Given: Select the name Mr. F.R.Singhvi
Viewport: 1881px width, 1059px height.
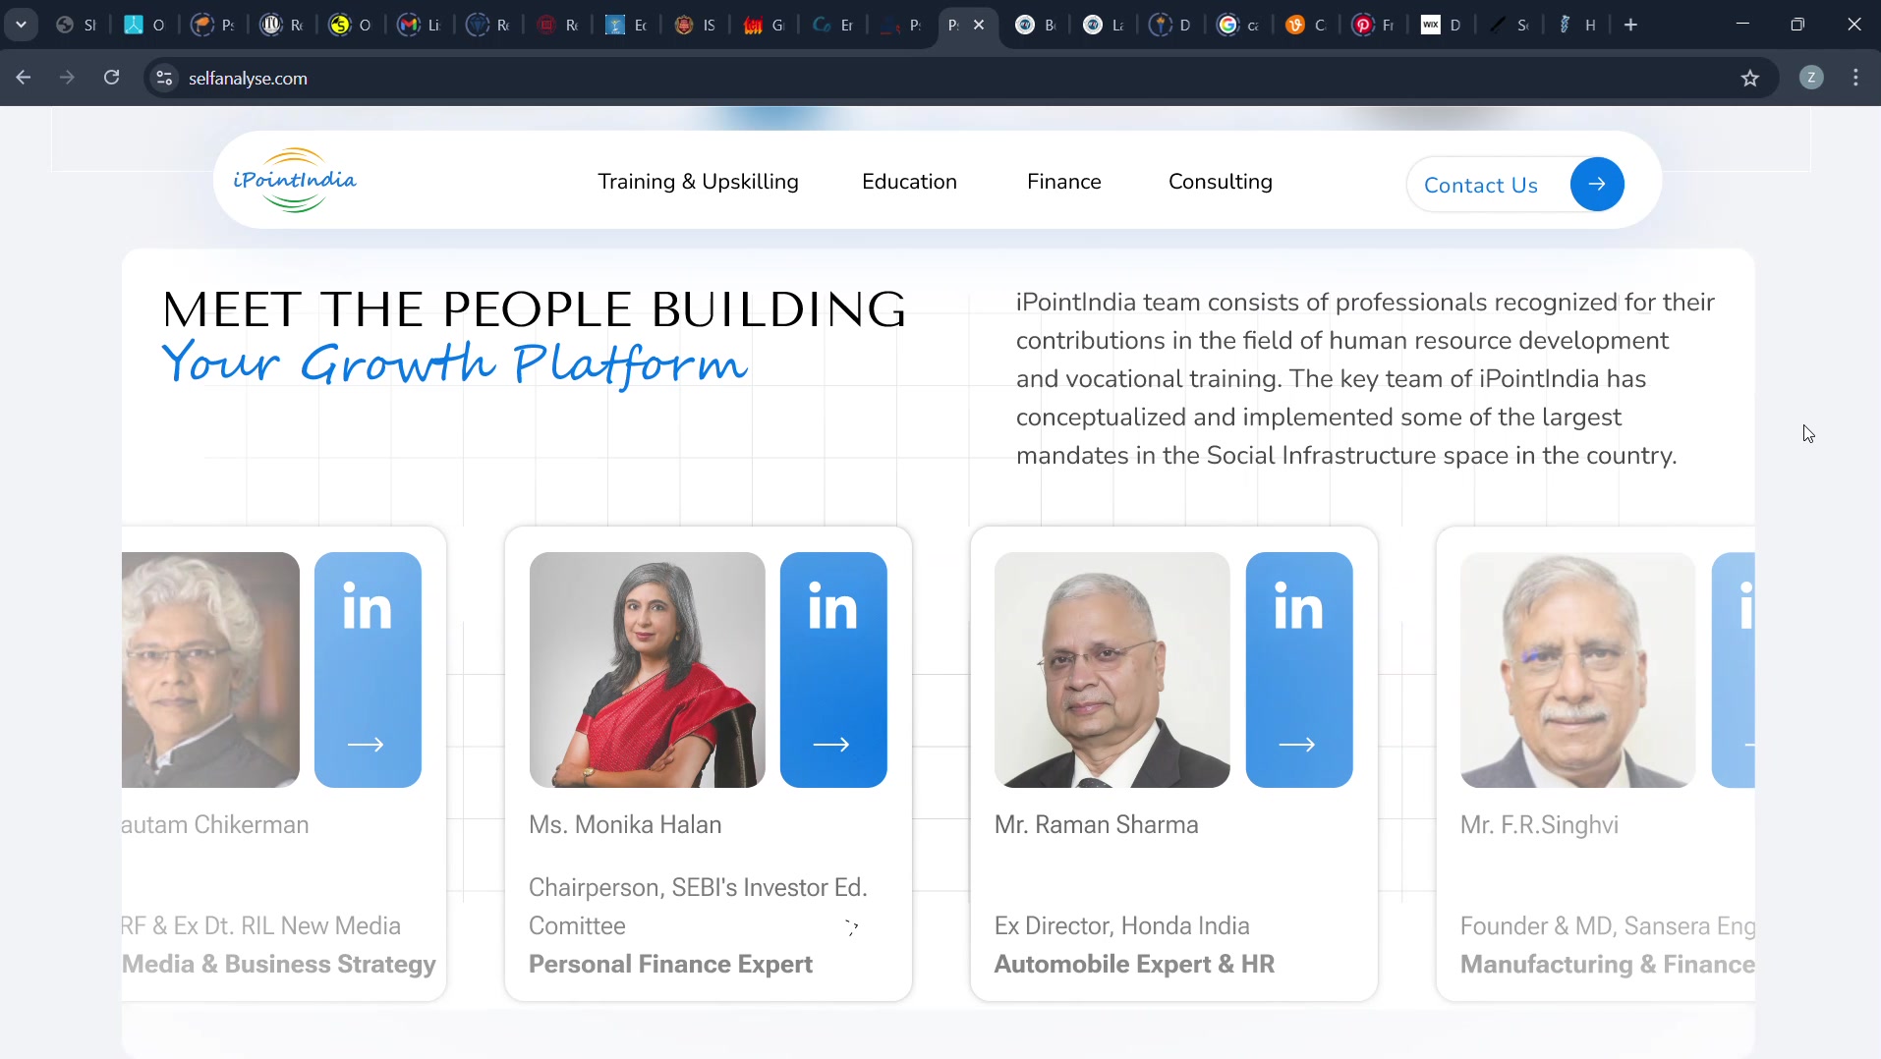Looking at the screenshot, I should 1539,824.
